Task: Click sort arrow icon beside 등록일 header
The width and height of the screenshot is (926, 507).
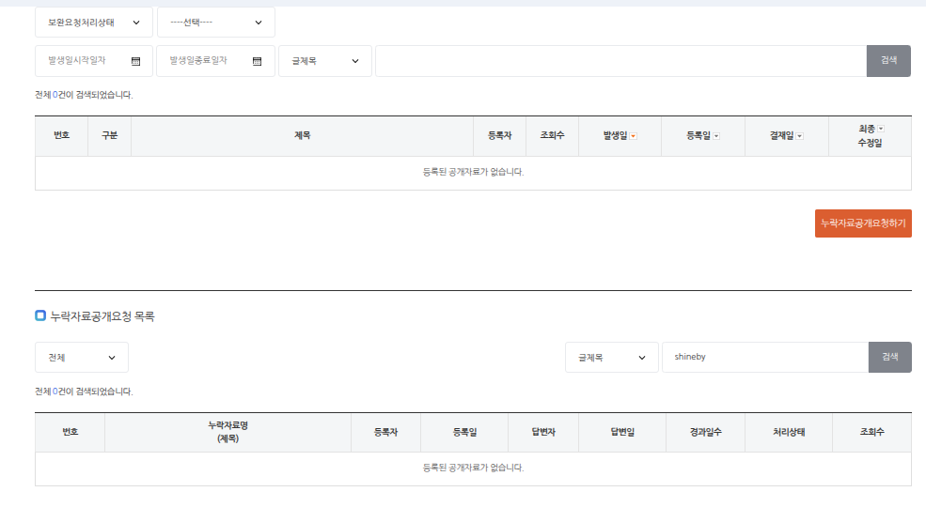Action: (x=716, y=136)
